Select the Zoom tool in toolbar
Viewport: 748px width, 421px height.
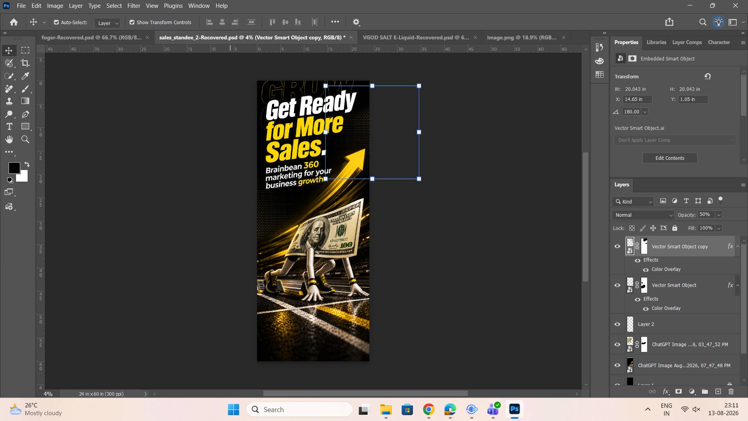(x=25, y=140)
